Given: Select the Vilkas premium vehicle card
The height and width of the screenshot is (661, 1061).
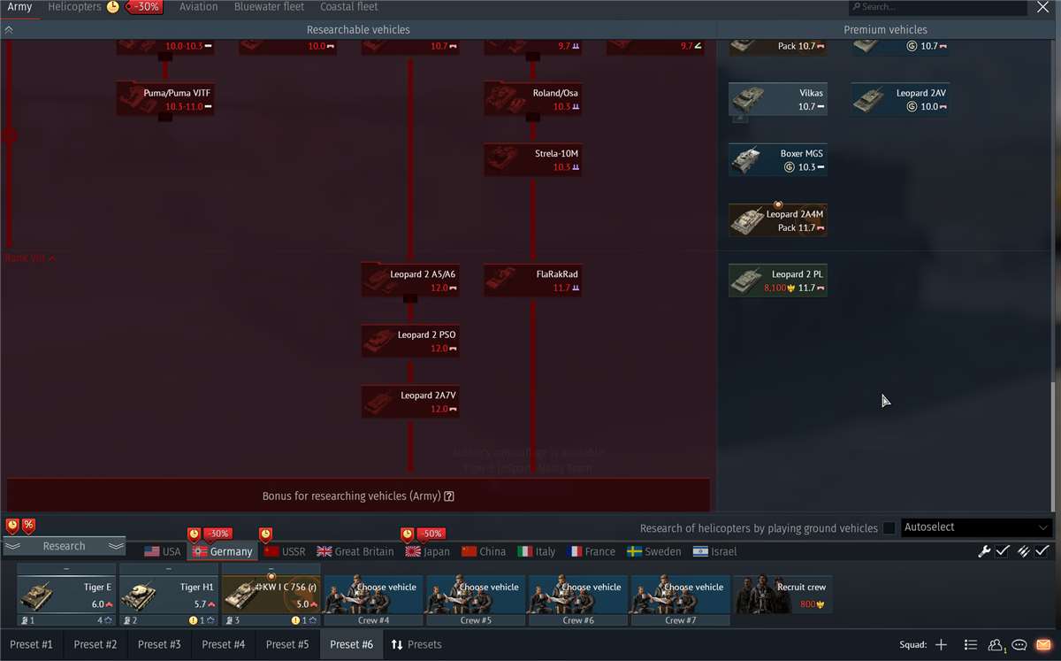Looking at the screenshot, I should tap(778, 99).
